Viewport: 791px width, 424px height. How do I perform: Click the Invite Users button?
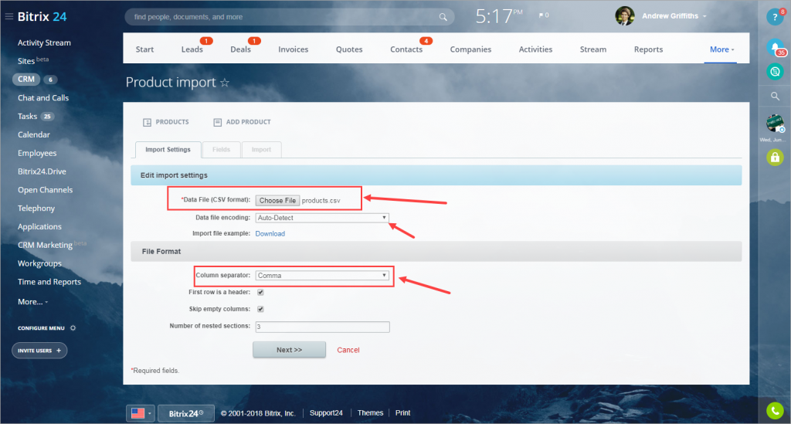(x=39, y=351)
